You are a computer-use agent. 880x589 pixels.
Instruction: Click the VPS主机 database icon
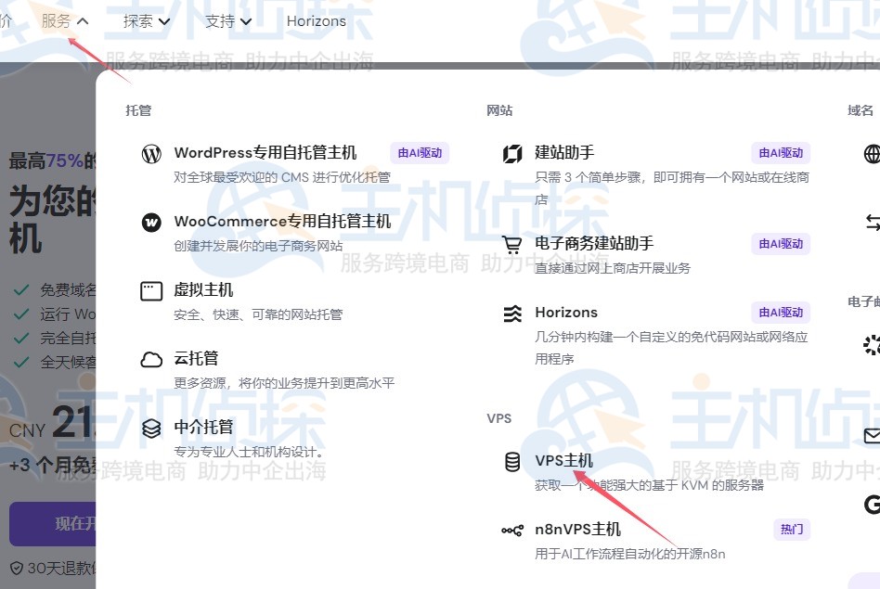[512, 462]
